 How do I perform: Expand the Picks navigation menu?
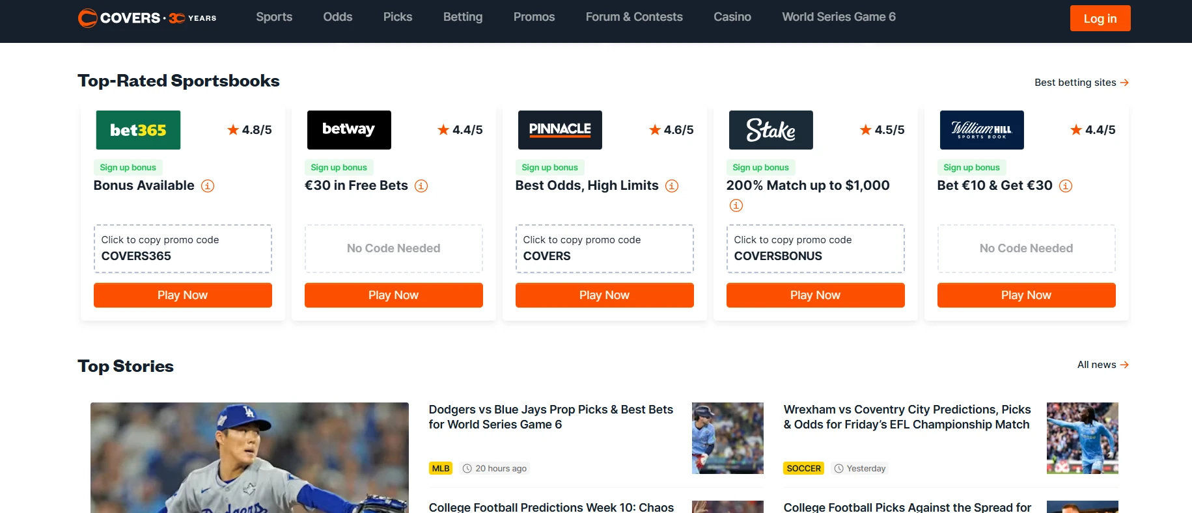point(398,17)
